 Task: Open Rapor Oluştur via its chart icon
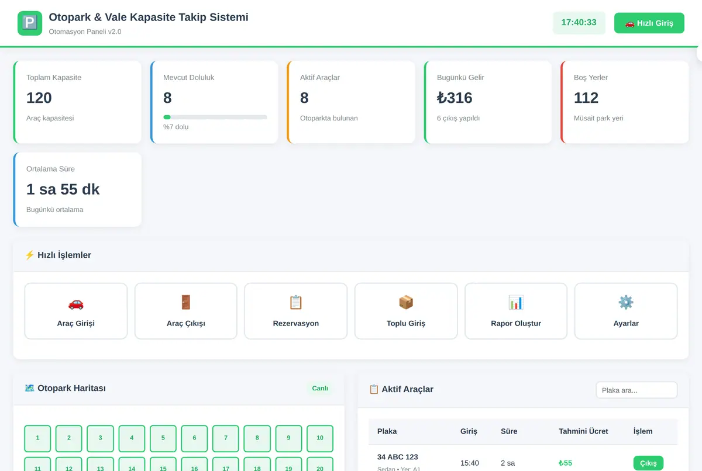tap(516, 303)
